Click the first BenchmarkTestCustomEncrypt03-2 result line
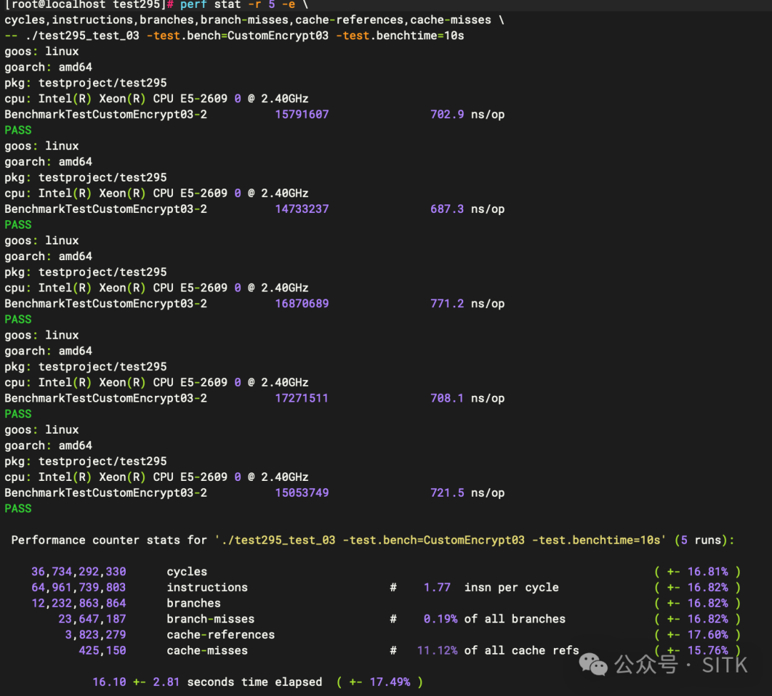Image resolution: width=772 pixels, height=696 pixels. coord(106,114)
